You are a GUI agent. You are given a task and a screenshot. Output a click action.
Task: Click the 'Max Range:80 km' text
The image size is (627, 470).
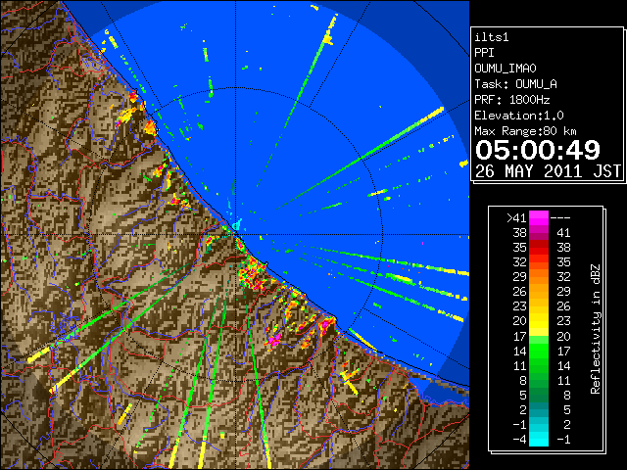[525, 131]
